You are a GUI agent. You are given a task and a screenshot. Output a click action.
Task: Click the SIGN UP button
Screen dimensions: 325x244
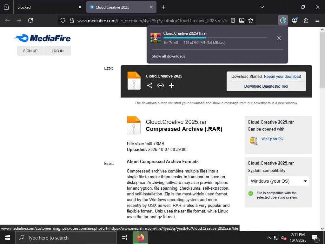30,51
